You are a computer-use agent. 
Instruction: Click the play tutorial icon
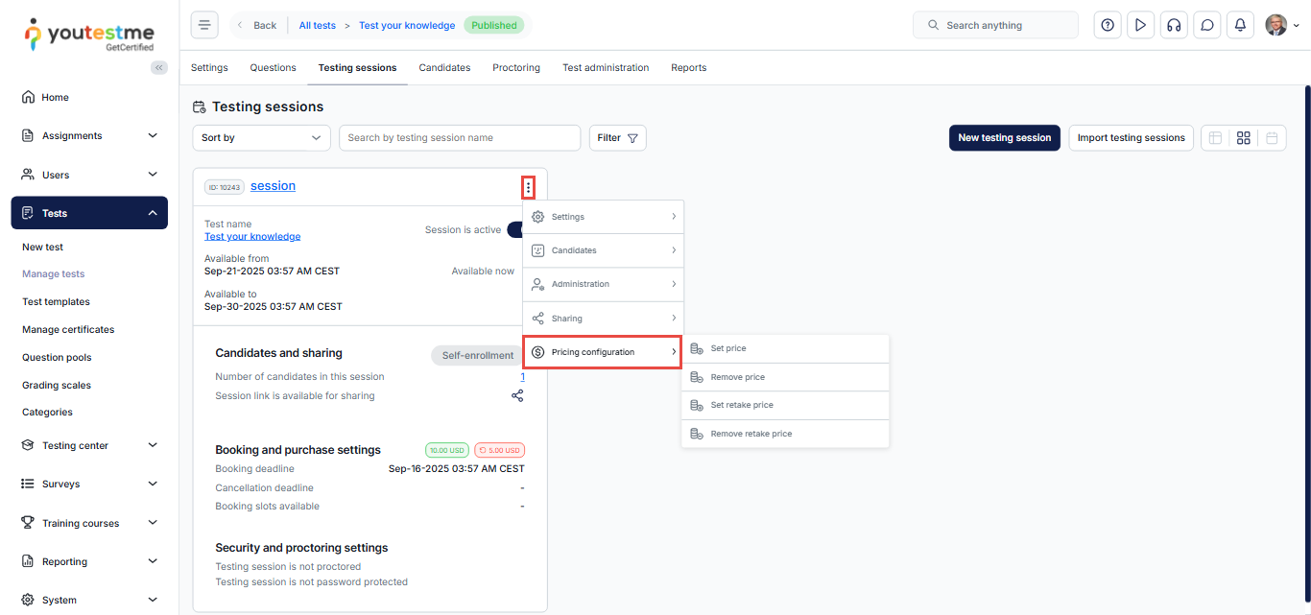click(1140, 26)
